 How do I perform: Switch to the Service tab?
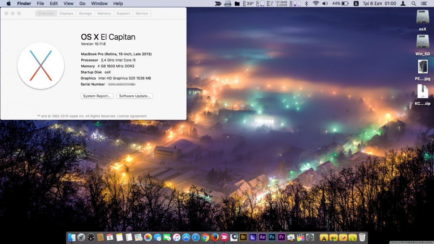[x=142, y=13]
